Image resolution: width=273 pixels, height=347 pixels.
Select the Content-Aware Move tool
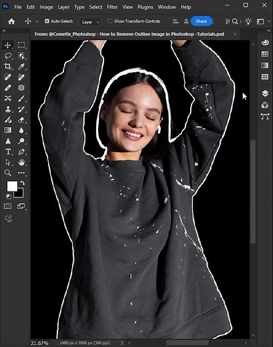click(8, 98)
